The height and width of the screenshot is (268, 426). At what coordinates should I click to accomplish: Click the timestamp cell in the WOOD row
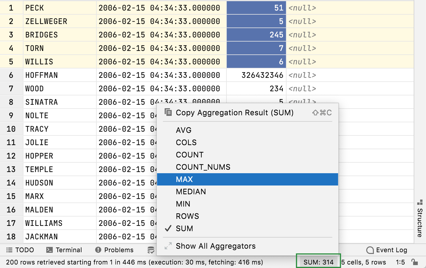pyautogui.click(x=161, y=89)
